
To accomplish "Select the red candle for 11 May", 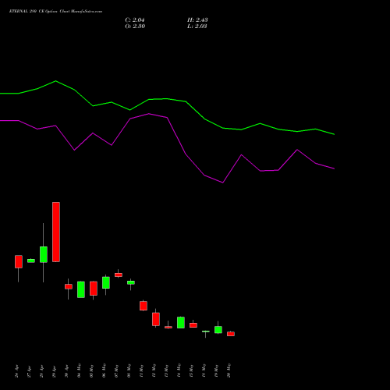I will pyautogui.click(x=144, y=306).
